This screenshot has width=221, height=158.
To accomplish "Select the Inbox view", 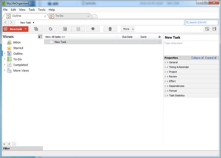I will coord(17,42).
